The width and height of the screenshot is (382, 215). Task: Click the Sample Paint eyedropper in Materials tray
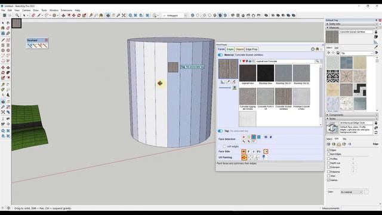coord(376,47)
